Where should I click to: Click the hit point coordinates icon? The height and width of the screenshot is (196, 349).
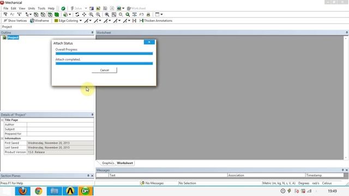20,15
